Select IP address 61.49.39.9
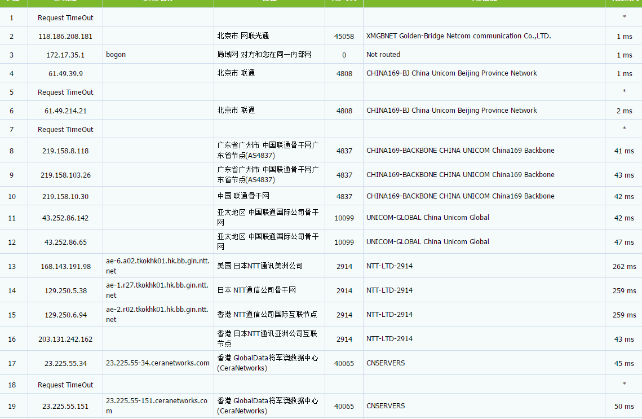This screenshot has height=419, width=642. click(65, 74)
